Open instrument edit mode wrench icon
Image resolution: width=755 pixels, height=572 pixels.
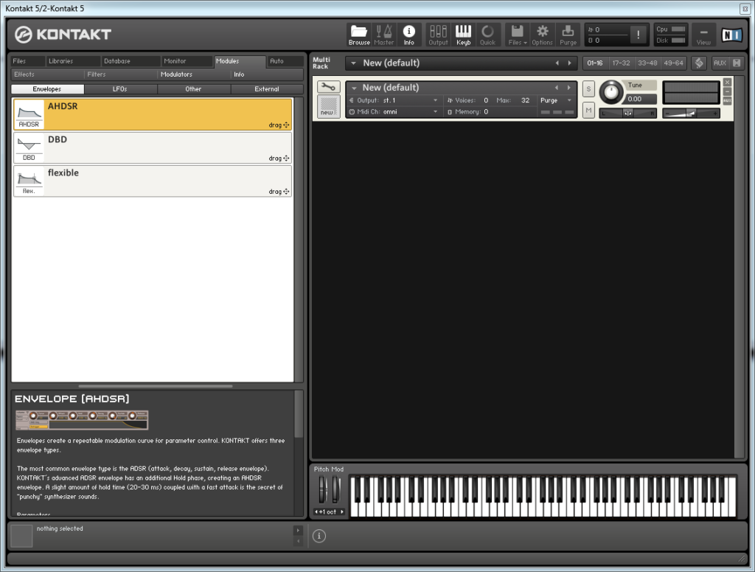(x=328, y=87)
